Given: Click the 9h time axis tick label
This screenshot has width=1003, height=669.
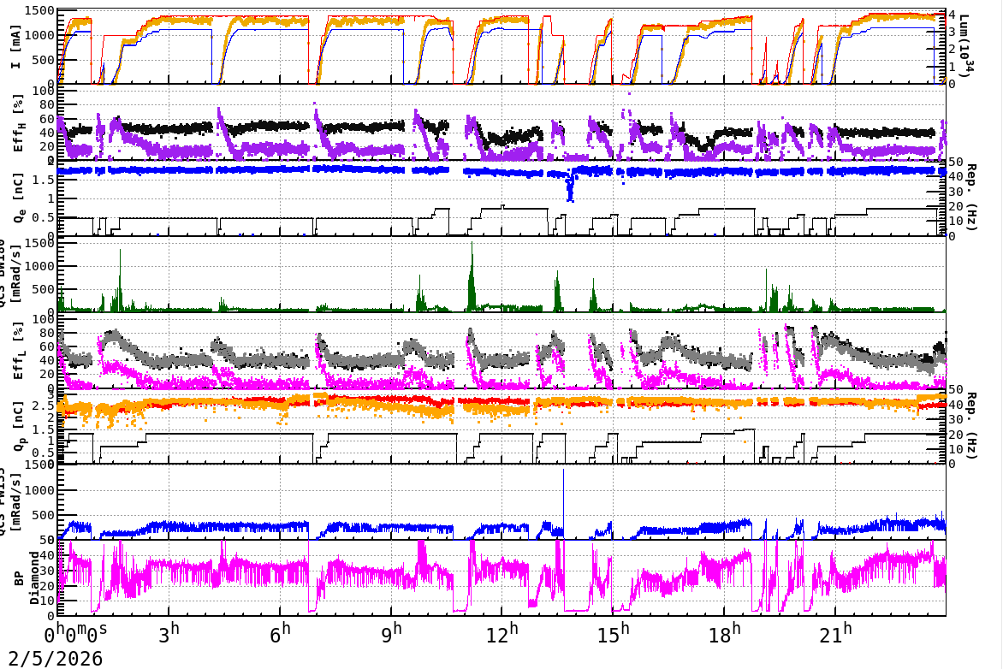Looking at the screenshot, I should [x=391, y=634].
